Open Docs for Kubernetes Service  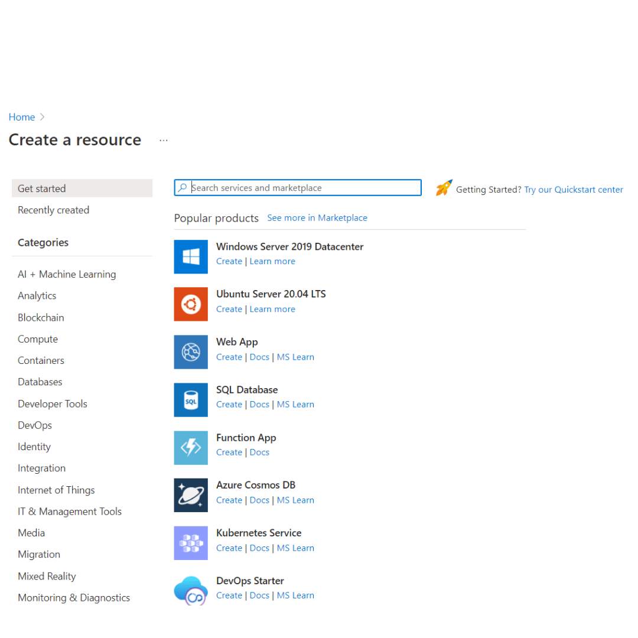pyautogui.click(x=259, y=548)
